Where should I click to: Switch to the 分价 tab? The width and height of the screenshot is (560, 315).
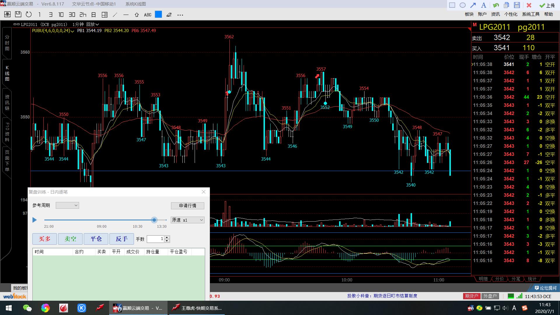tap(499, 279)
